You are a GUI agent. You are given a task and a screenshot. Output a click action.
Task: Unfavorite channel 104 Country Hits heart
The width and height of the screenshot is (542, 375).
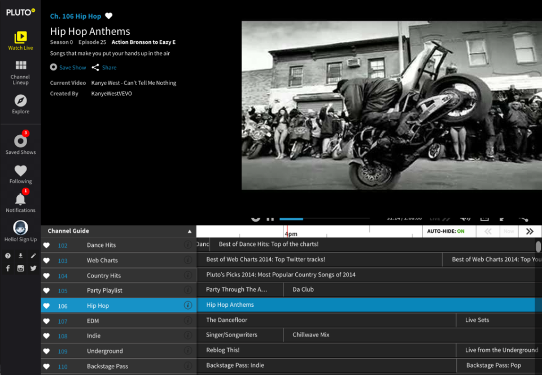[x=46, y=276]
